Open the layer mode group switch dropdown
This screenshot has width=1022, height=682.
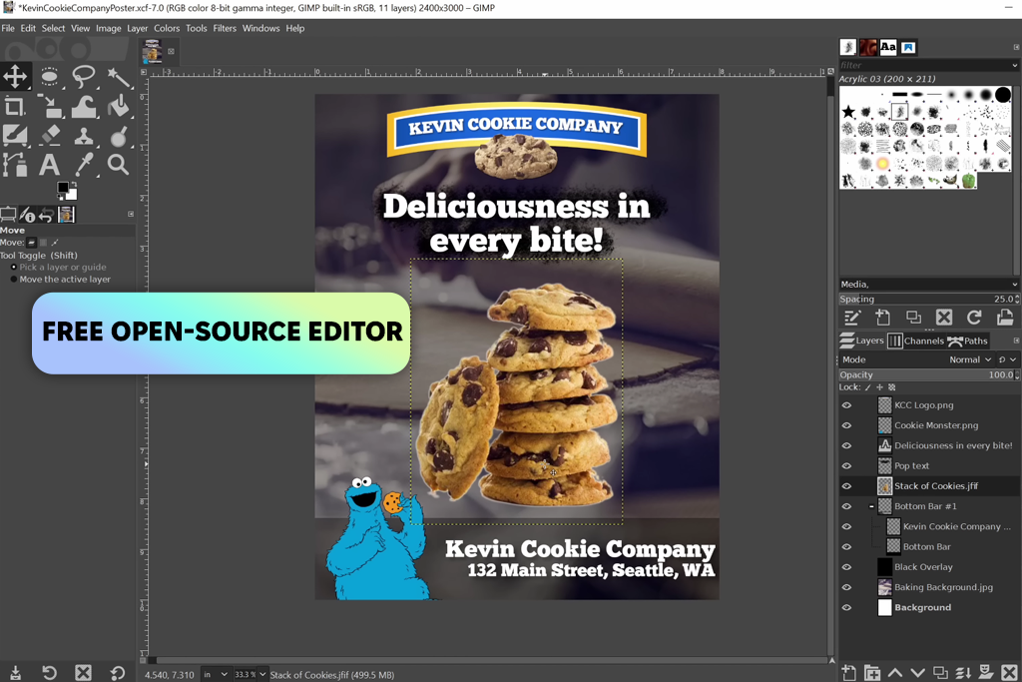click(x=1007, y=359)
